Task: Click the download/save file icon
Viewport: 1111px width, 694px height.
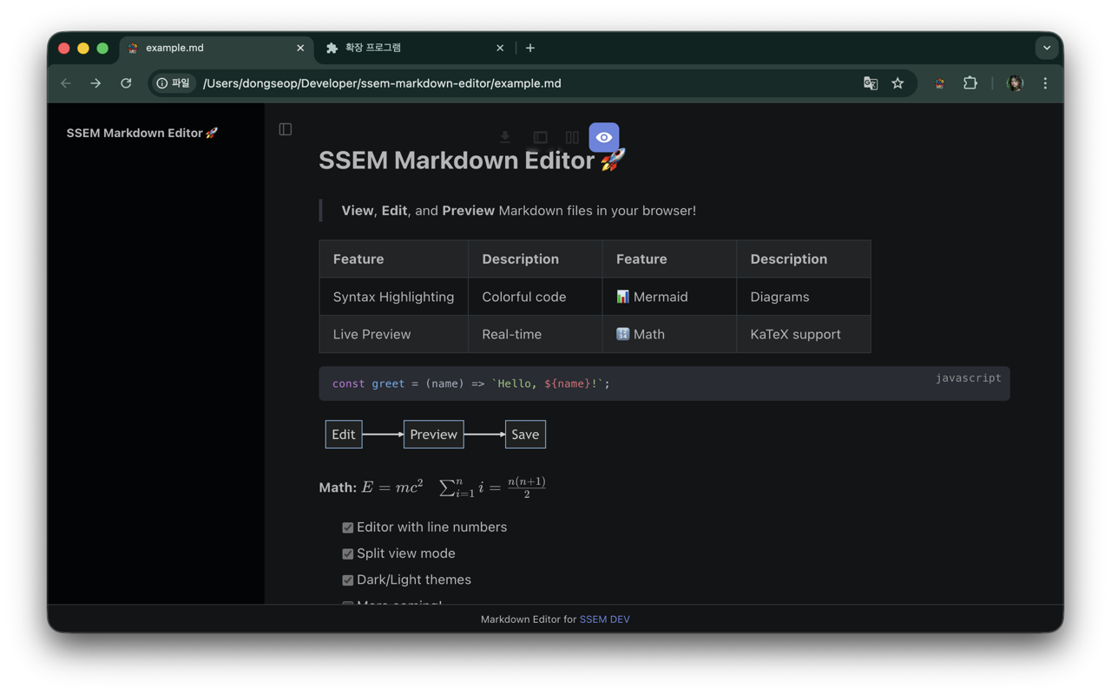Action: pyautogui.click(x=505, y=137)
